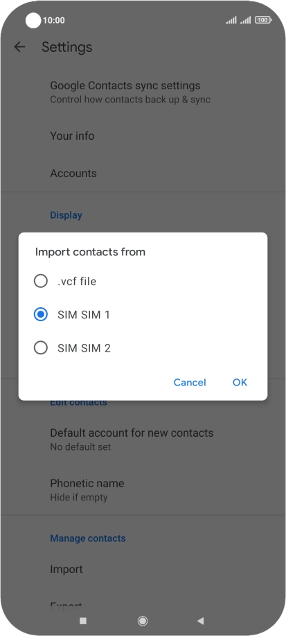Select SIM SIM 2 radio button

click(41, 348)
